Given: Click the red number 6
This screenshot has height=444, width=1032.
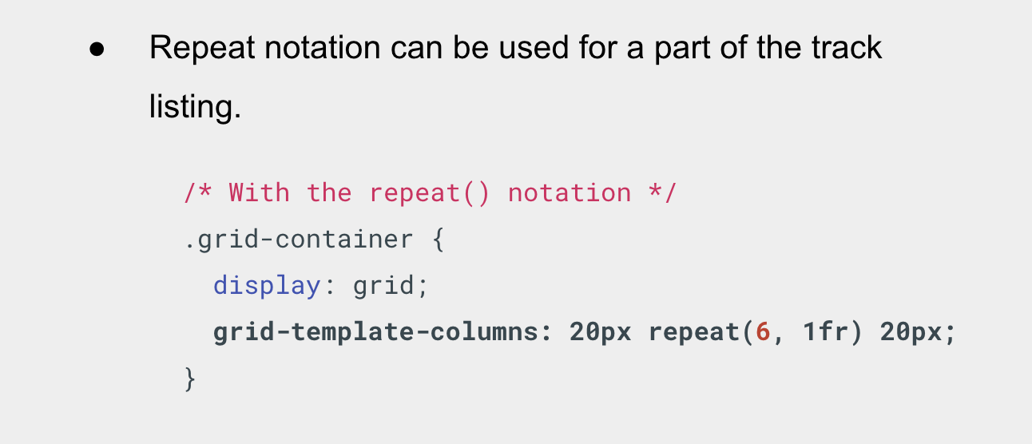Looking at the screenshot, I should (763, 332).
